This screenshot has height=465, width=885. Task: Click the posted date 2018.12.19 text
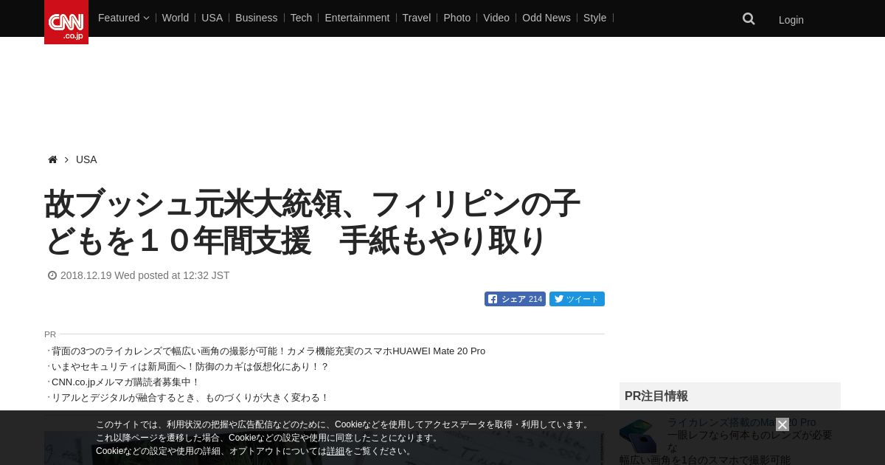pos(145,275)
